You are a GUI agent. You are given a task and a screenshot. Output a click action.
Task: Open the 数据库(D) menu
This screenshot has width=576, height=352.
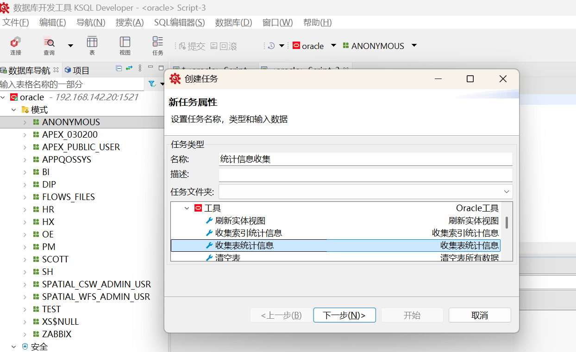click(x=233, y=22)
